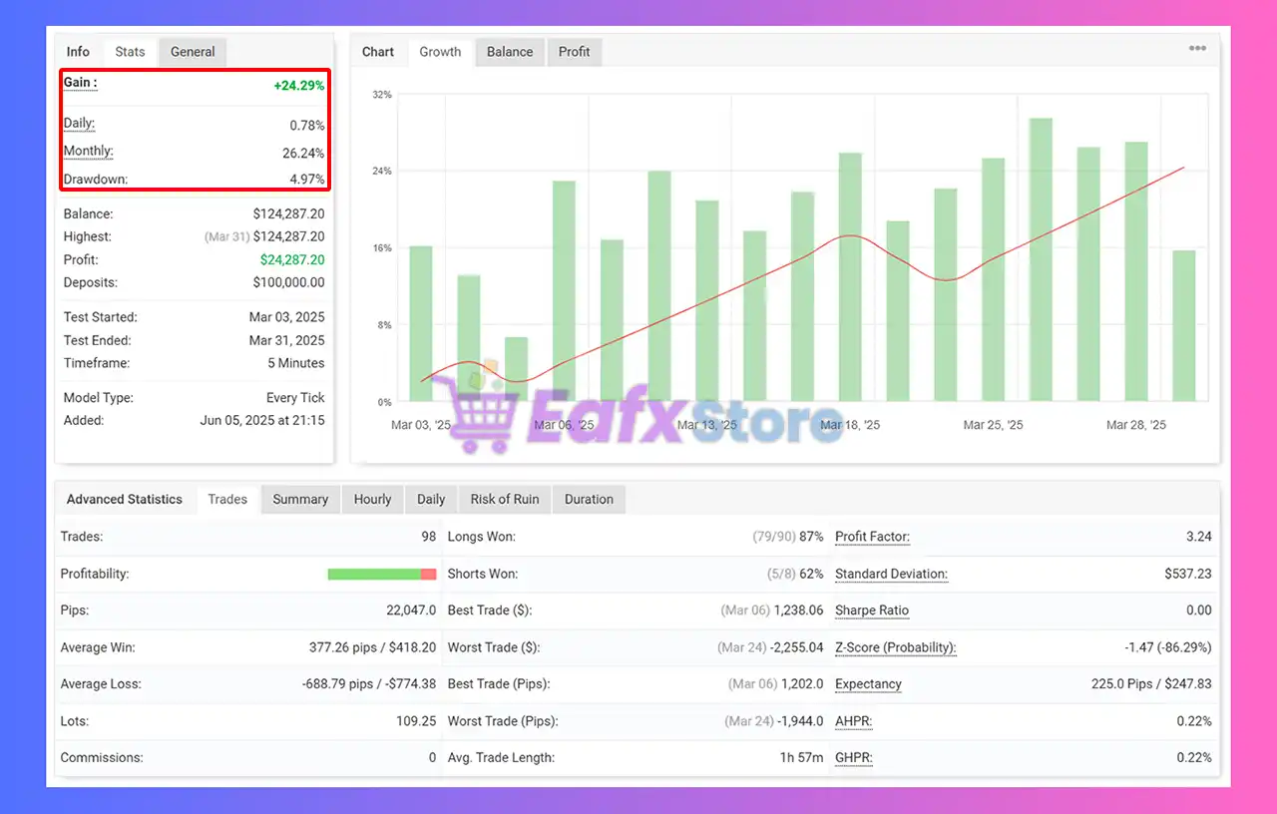The image size is (1277, 814).
Task: Select the Info tab
Action: click(78, 52)
